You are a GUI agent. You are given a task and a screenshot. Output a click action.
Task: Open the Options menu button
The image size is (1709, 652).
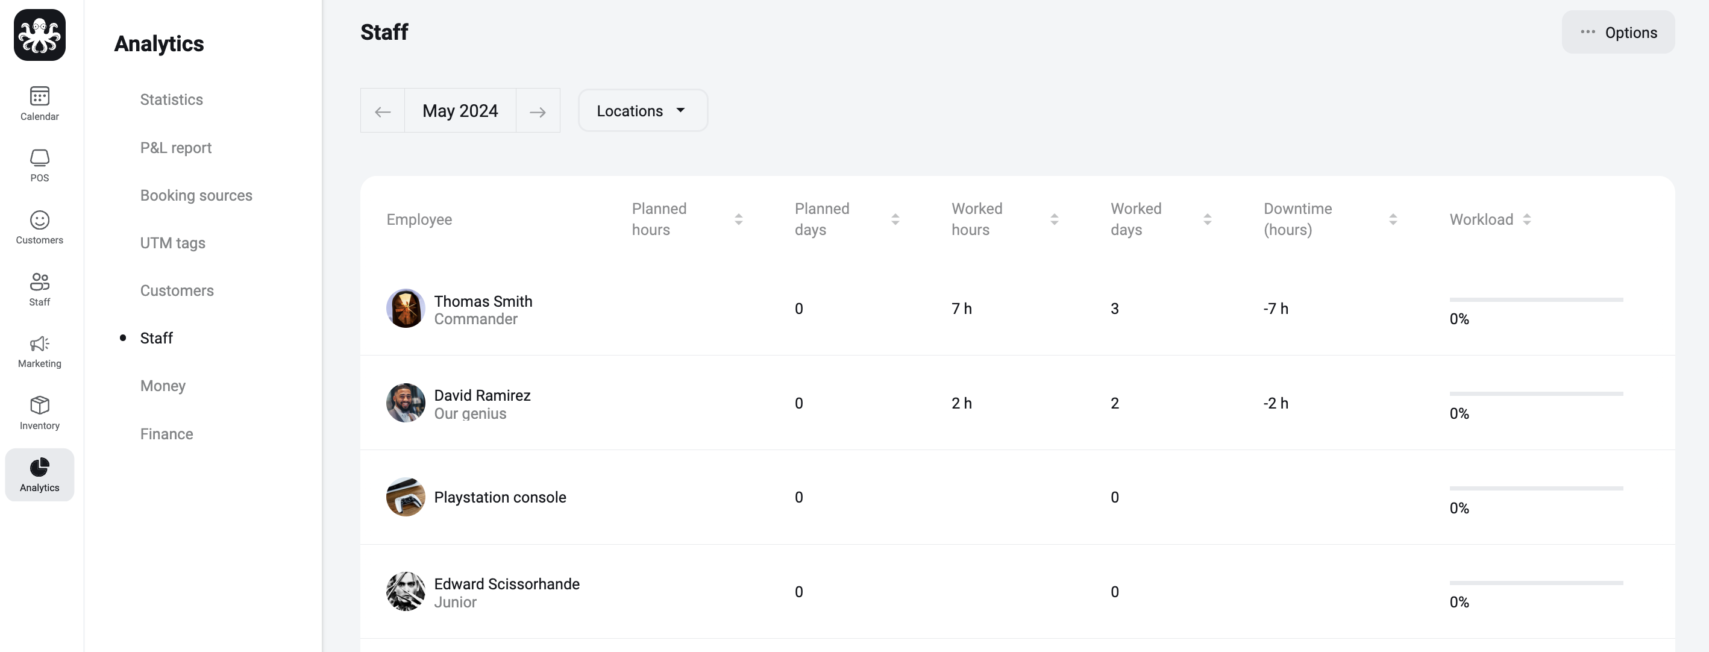1617,32
